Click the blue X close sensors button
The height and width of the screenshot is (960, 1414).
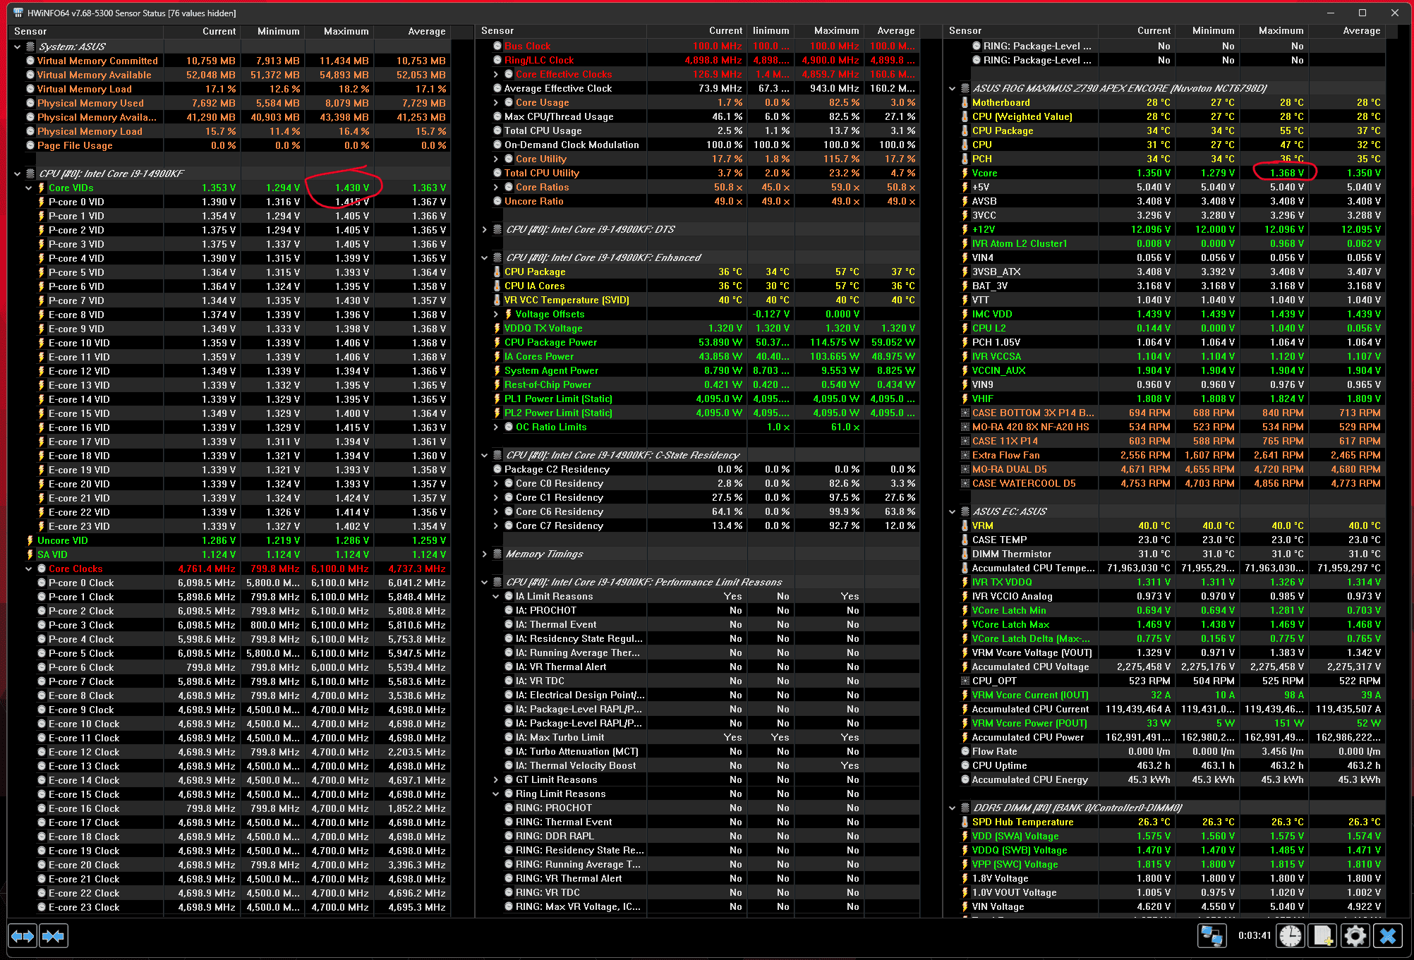point(1387,936)
